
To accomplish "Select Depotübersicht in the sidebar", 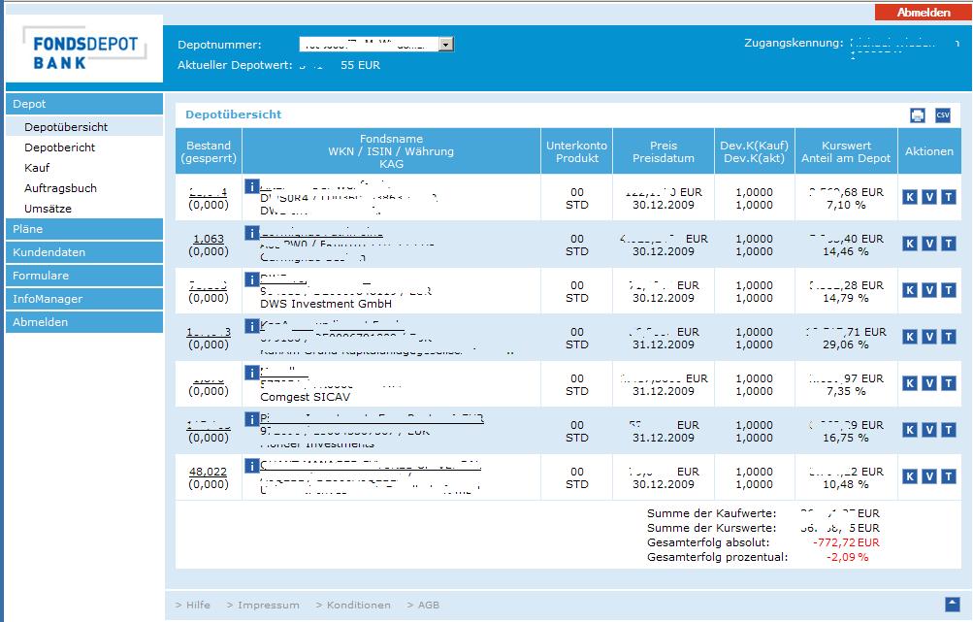I will click(84, 127).
